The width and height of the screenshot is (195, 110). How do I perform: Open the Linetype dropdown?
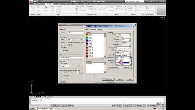(x=123, y=50)
